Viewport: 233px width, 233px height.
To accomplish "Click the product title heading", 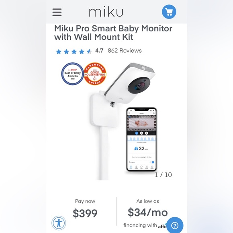I will coord(113,33).
